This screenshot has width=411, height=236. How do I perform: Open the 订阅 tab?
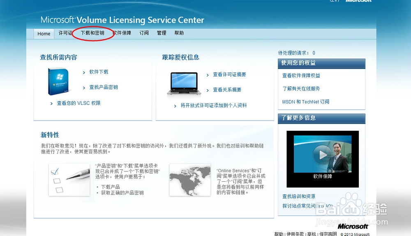point(144,33)
